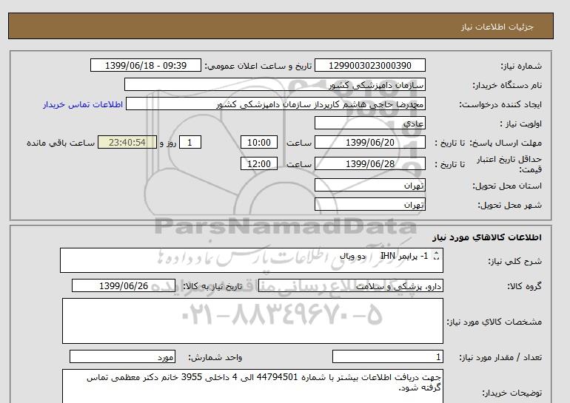Screen dimensions: 570x403
Task: Click the سازمان دامپزشکی کشور buyer name field
Action: (275, 84)
